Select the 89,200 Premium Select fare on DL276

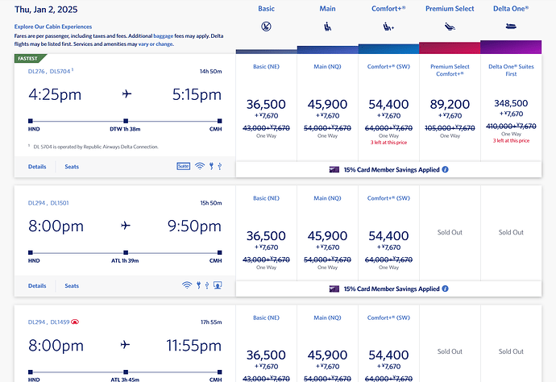tap(449, 107)
